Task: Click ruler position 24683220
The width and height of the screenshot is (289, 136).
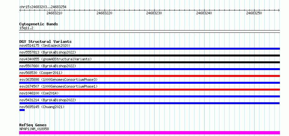Action: [x=104, y=13]
